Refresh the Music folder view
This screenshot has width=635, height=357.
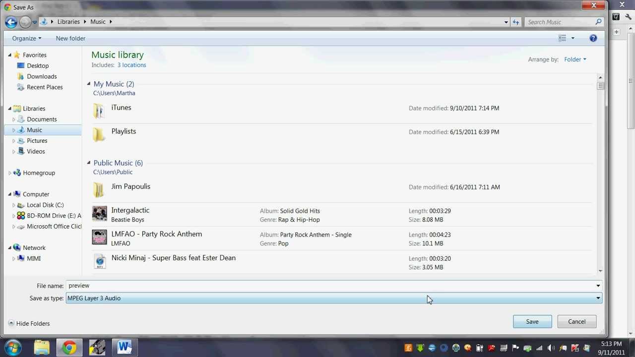(515, 22)
